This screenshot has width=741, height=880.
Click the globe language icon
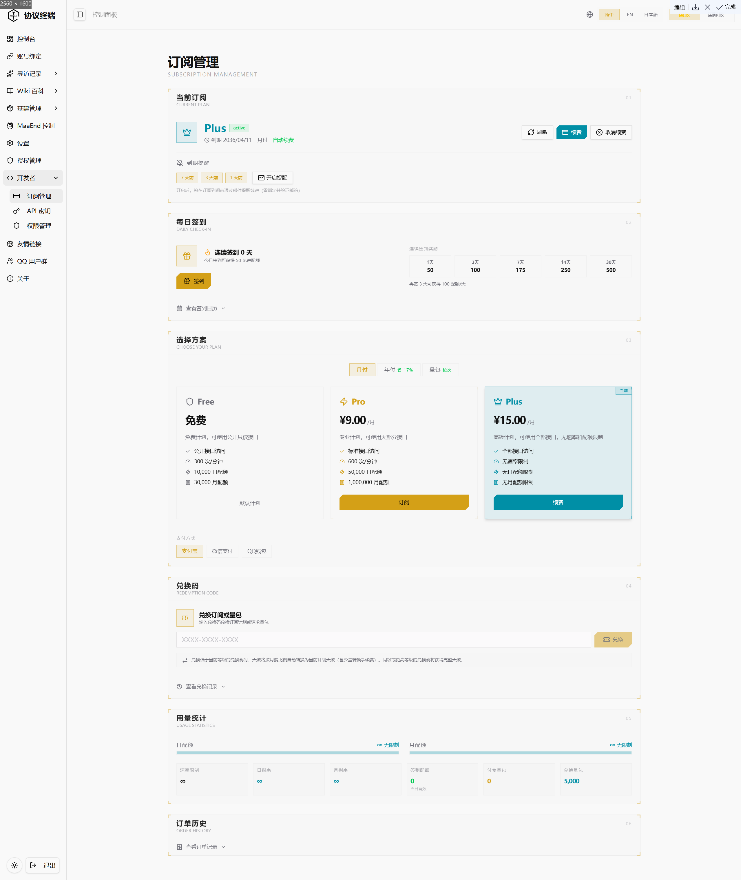(590, 15)
